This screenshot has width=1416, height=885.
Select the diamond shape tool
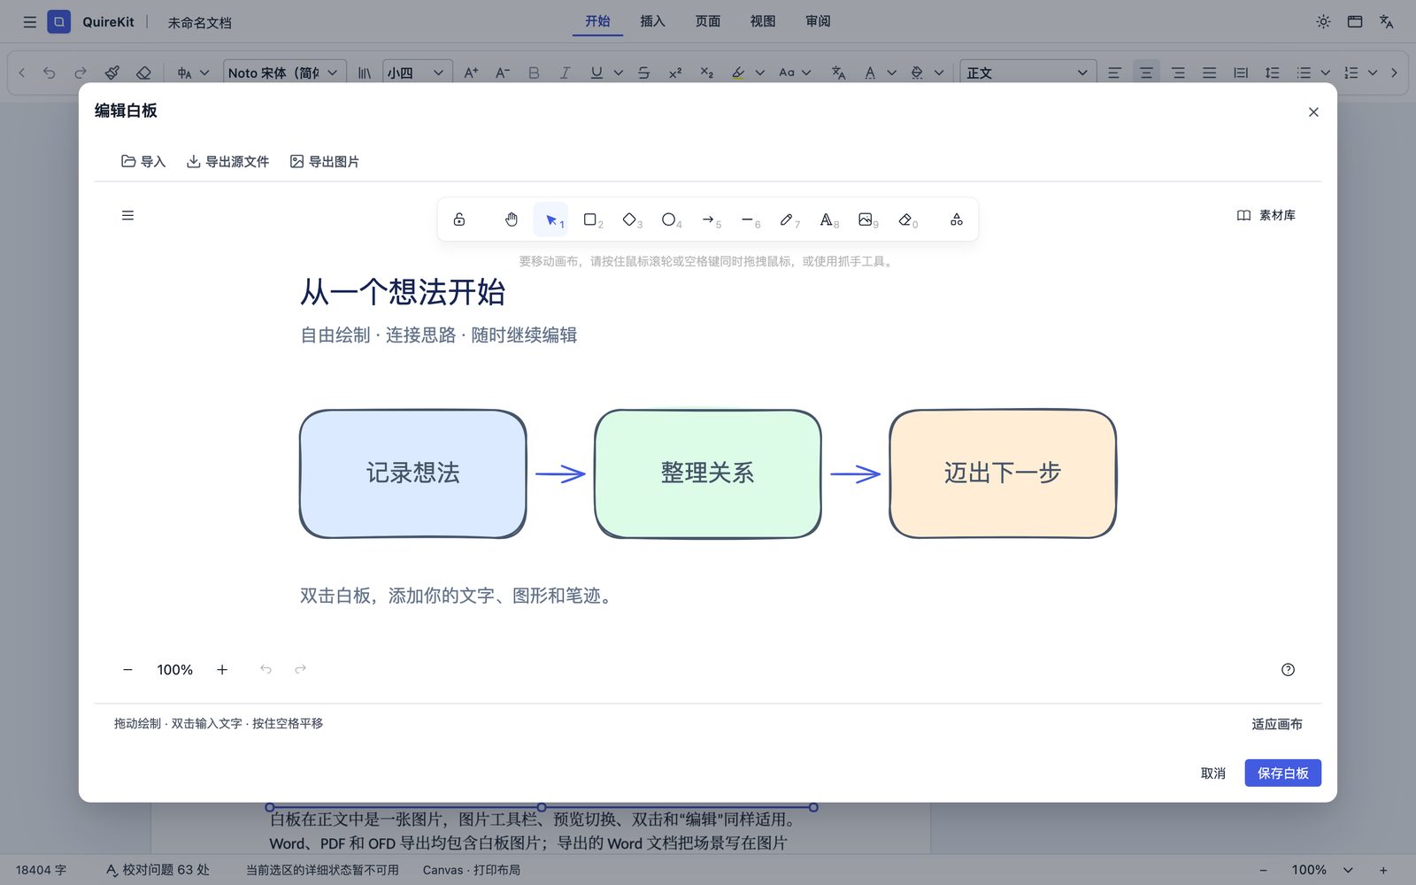tap(629, 219)
